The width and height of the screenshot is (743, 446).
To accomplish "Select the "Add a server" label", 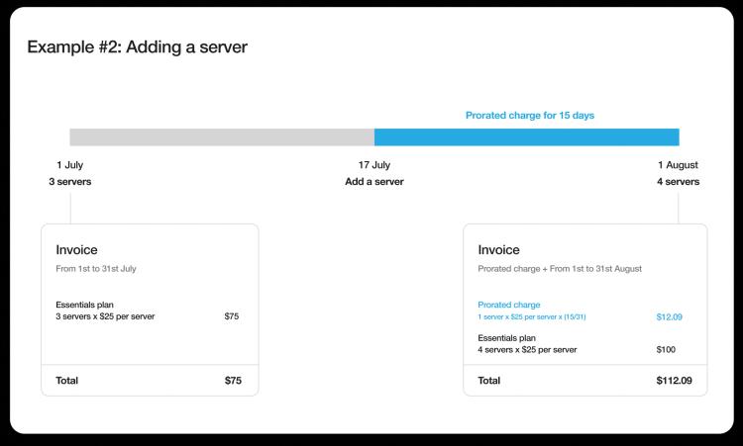I will (x=374, y=182).
